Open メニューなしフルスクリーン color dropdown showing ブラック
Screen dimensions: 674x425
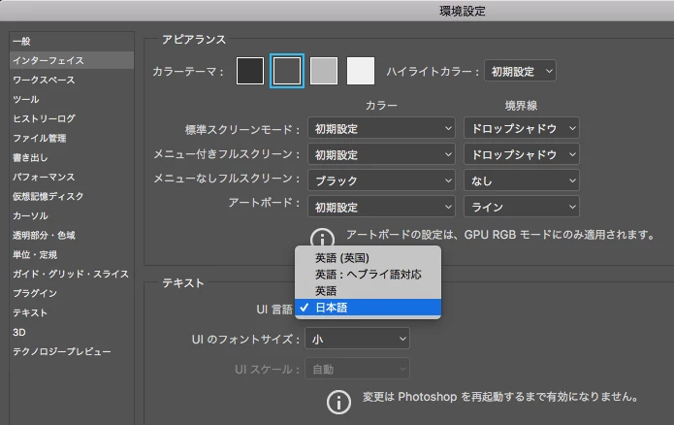point(381,180)
